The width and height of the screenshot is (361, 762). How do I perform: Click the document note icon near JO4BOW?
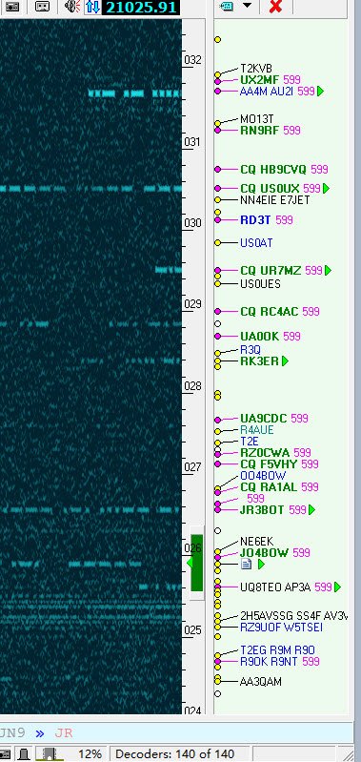tap(246, 565)
